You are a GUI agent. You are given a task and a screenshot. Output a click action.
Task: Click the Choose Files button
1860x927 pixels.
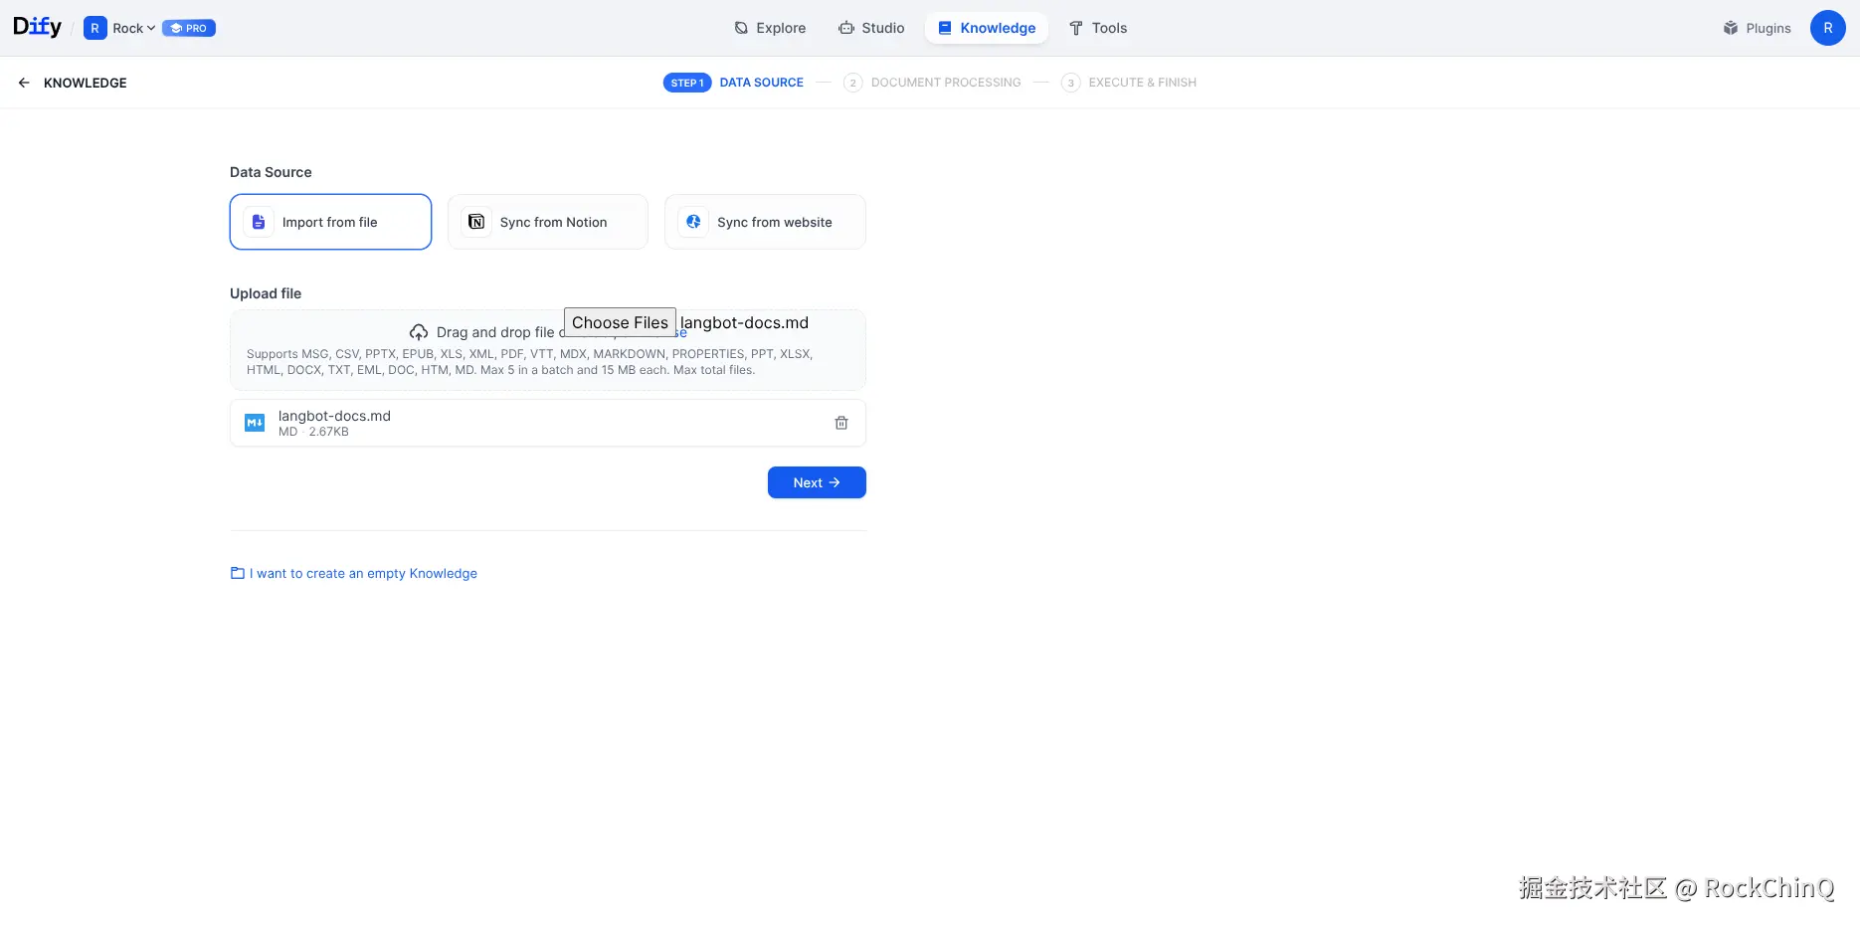point(620,322)
